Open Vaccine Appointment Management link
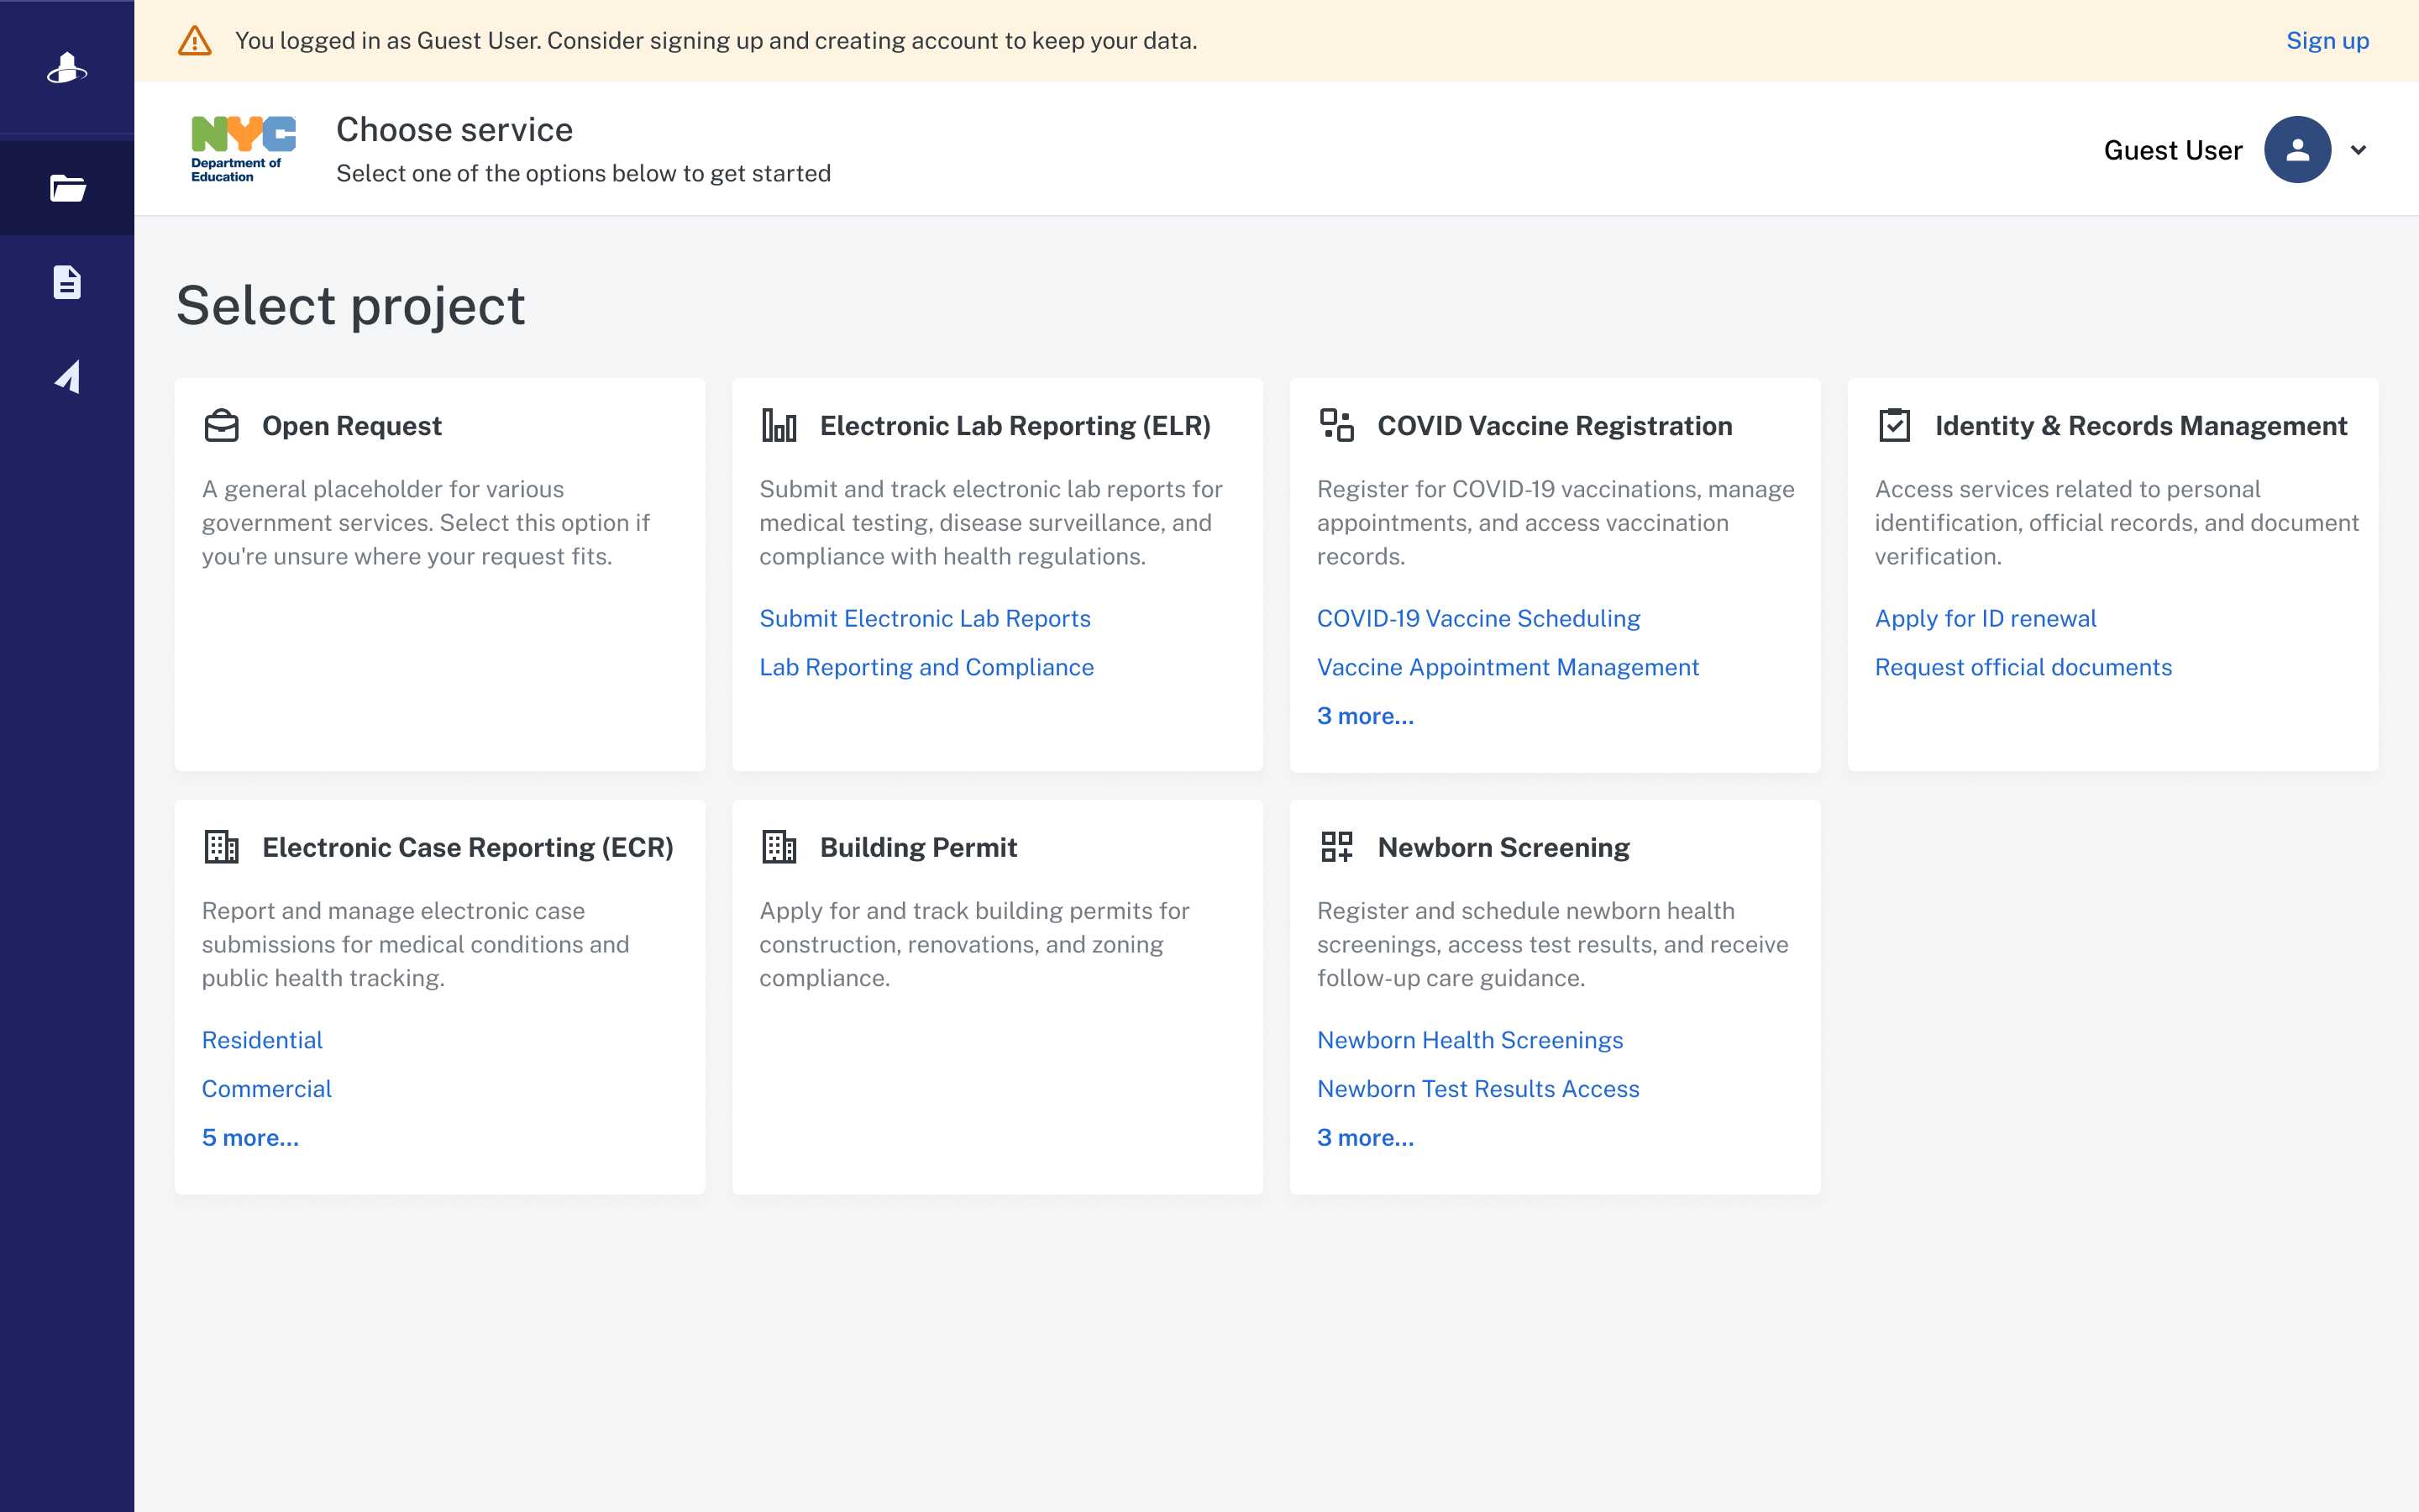The height and width of the screenshot is (1512, 2419). click(1508, 667)
